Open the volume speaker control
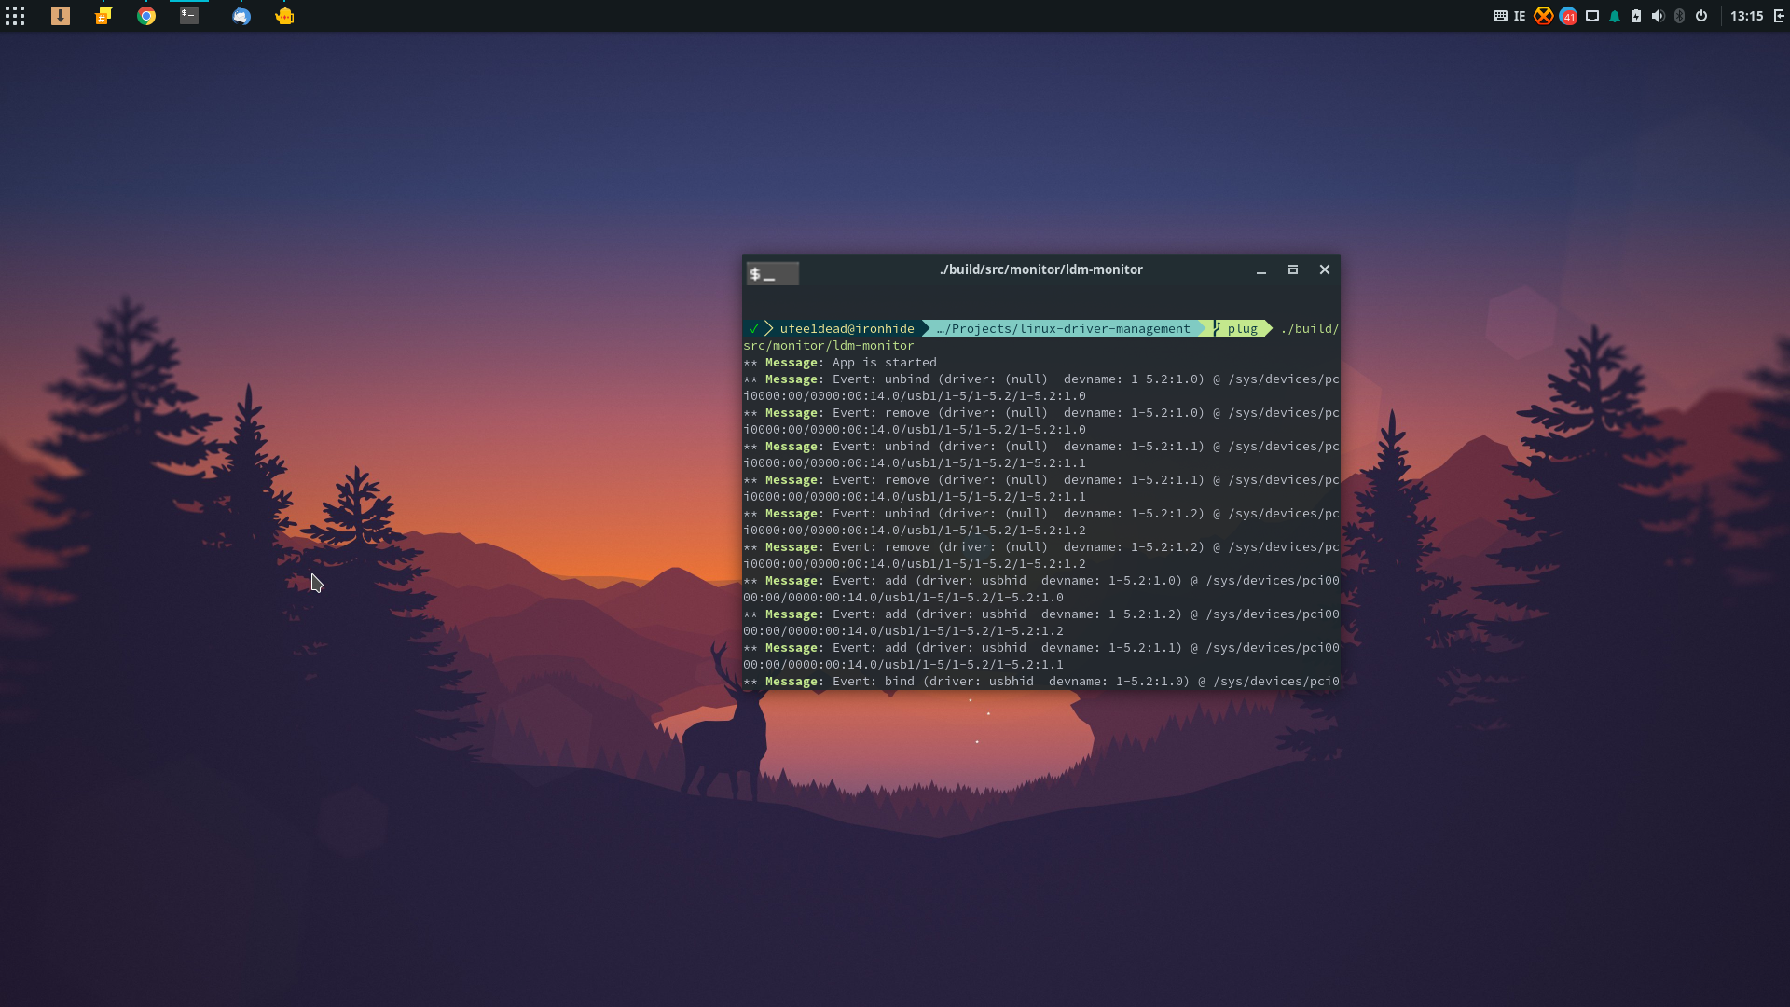This screenshot has width=1790, height=1007. click(x=1658, y=16)
